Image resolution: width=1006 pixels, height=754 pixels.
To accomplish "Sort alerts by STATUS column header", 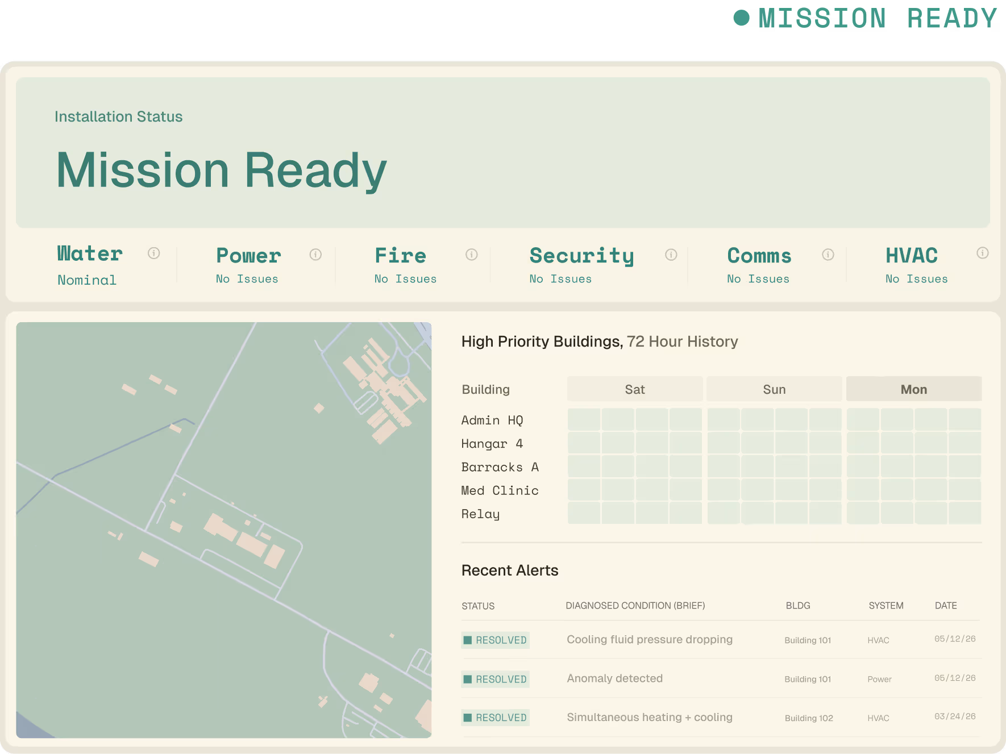I will click(478, 606).
